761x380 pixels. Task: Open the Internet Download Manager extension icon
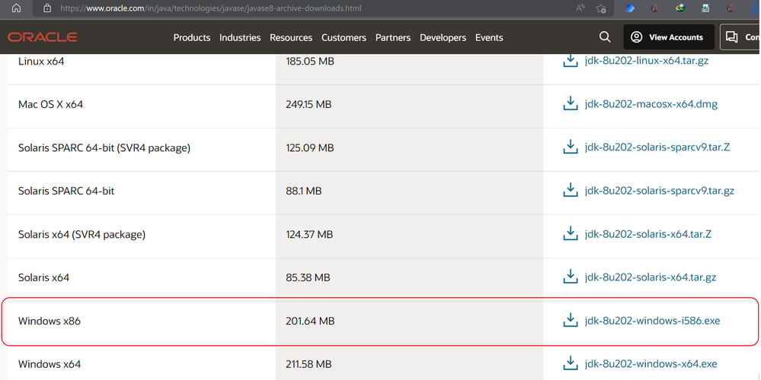(x=680, y=8)
